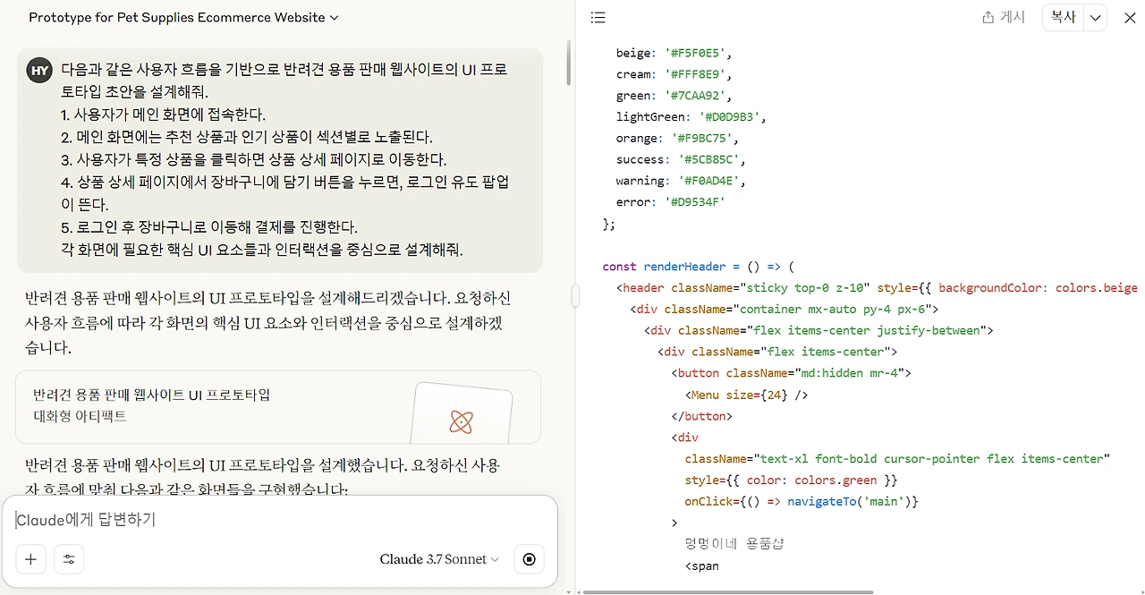Click the cream '#FFF8E9' code line

point(674,74)
